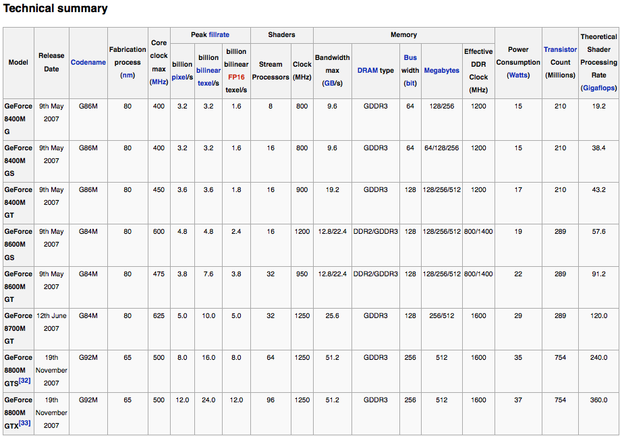Viewport: 620px width, 436px height.
Task: Click the red FP16 link
Action: pos(236,77)
